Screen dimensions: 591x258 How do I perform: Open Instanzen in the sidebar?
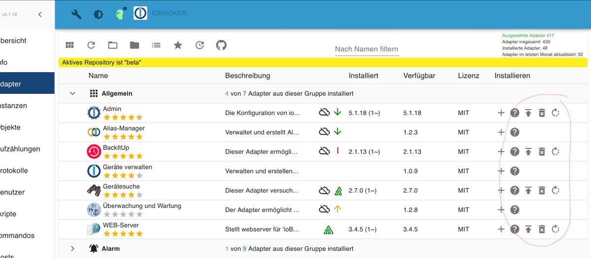click(14, 106)
